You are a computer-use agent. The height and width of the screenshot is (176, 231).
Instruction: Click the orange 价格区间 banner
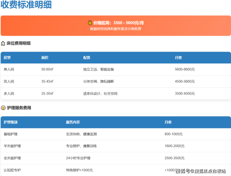pyautogui.click(x=115, y=25)
